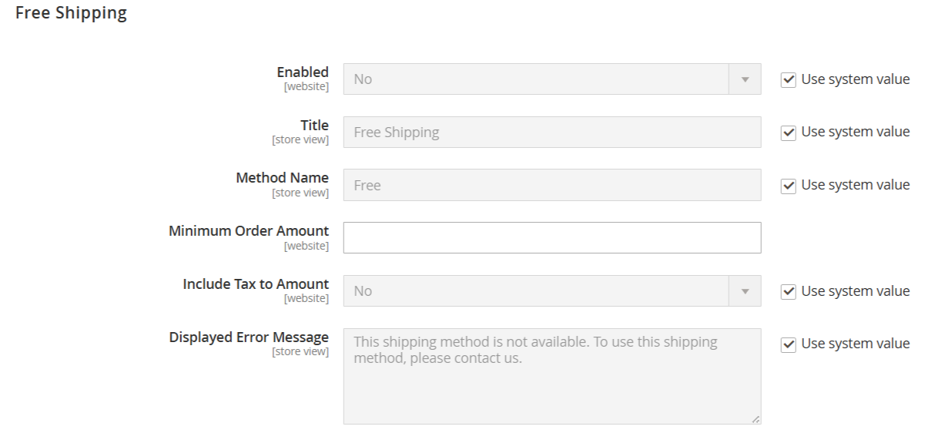Click the Include Tax to Amount label
The height and width of the screenshot is (433, 938).
pyautogui.click(x=256, y=284)
